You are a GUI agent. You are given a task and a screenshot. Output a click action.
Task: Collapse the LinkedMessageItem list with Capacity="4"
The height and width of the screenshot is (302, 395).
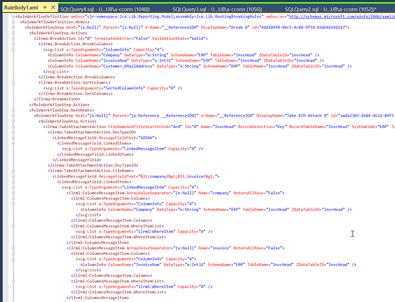(x=13, y=188)
